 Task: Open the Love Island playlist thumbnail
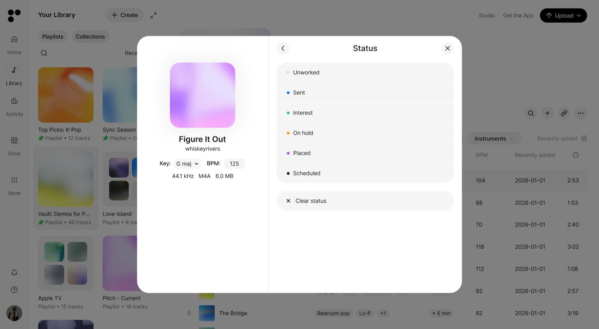click(120, 179)
